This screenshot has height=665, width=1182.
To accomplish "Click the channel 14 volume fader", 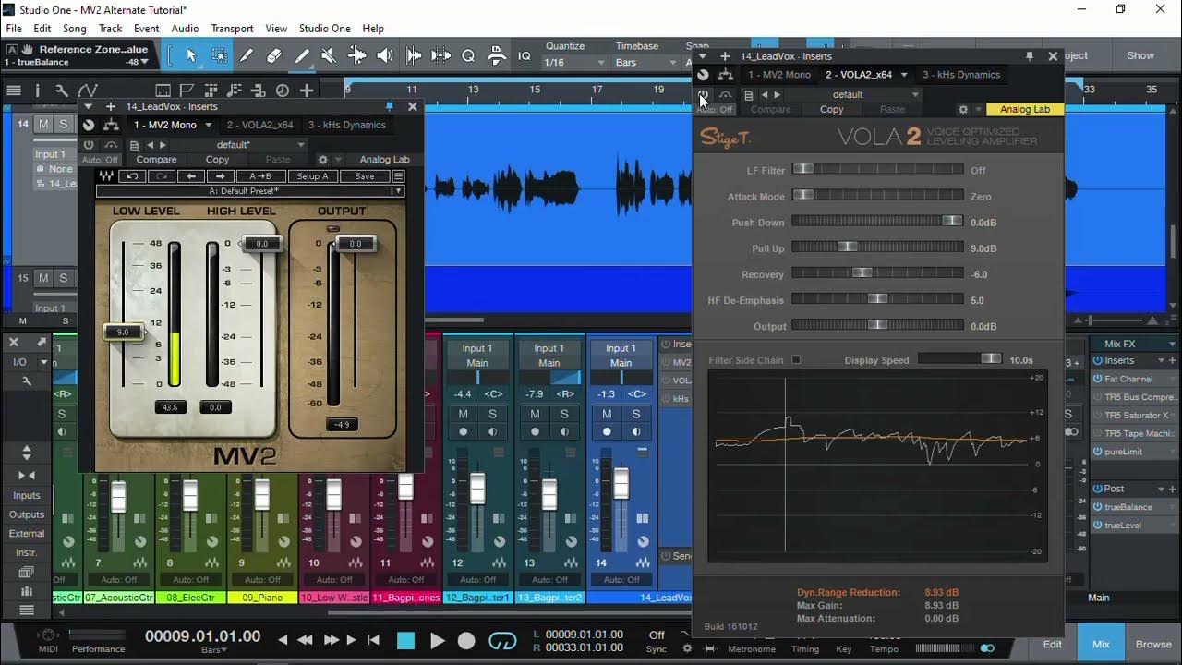I will click(621, 484).
